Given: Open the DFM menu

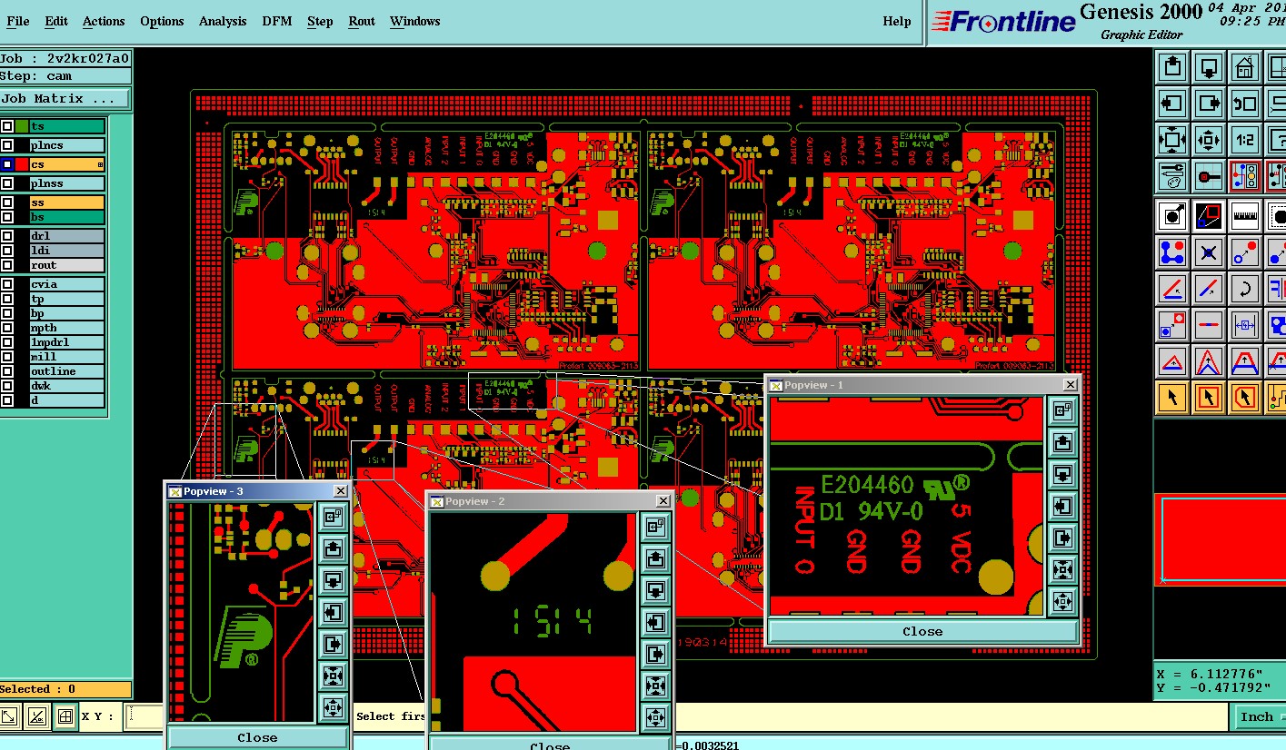Looking at the screenshot, I should (x=277, y=21).
